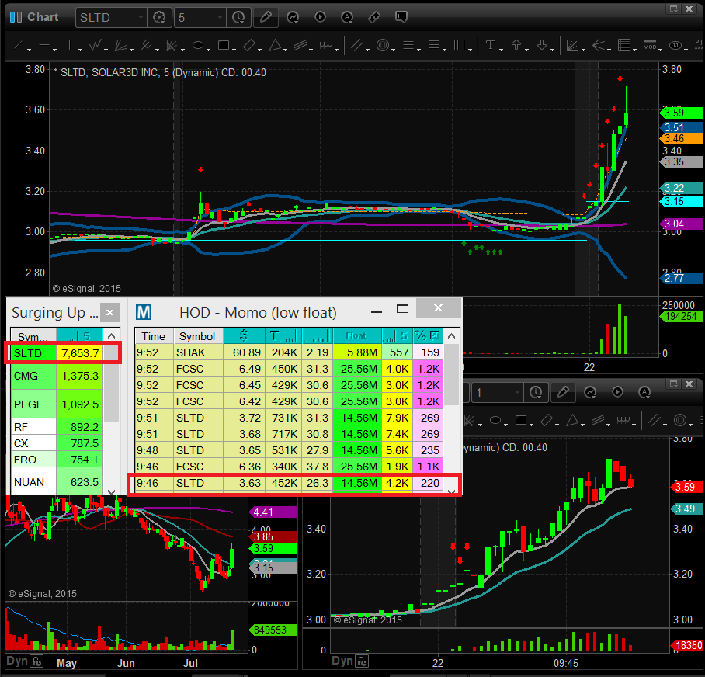Expand text tool options arrow
Screen dimensions: 705x677
(x=502, y=50)
